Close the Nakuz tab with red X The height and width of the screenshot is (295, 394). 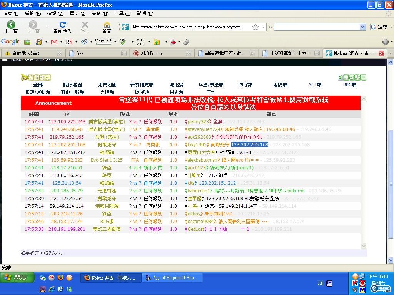click(381, 53)
